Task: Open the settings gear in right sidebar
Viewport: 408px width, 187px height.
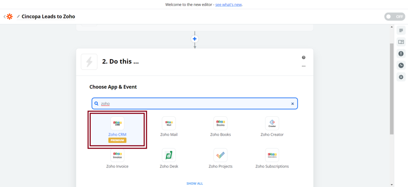Action: [401, 77]
